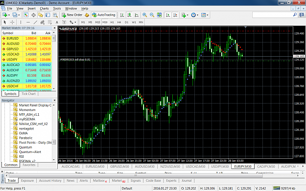Screen dimensions: 306x191
Task: Expand the New Chart dropdown arrow
Action: coord(9,15)
